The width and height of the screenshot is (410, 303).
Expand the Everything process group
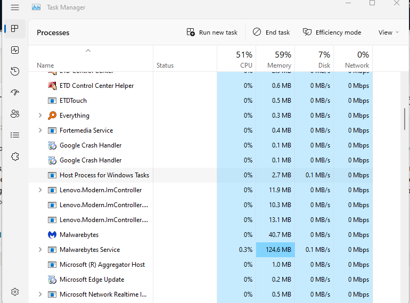tap(40, 116)
